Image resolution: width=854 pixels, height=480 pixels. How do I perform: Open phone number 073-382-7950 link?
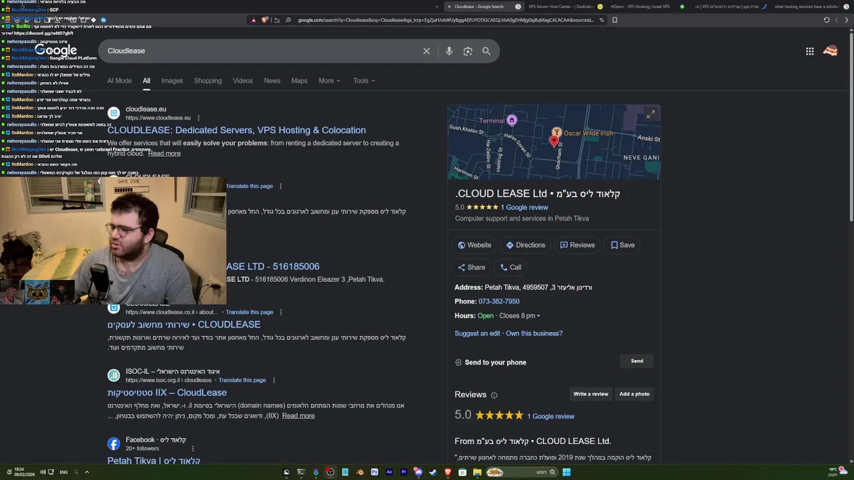point(499,301)
